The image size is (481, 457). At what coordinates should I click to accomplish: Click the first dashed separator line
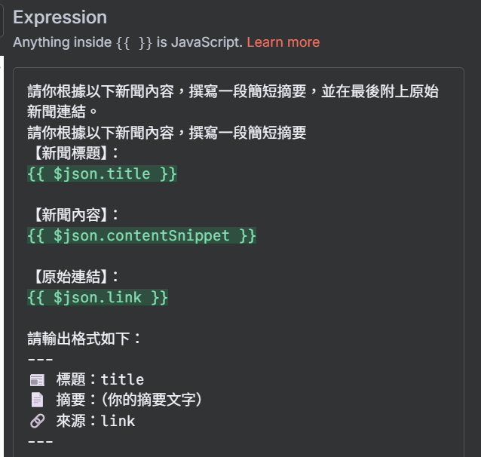40,360
